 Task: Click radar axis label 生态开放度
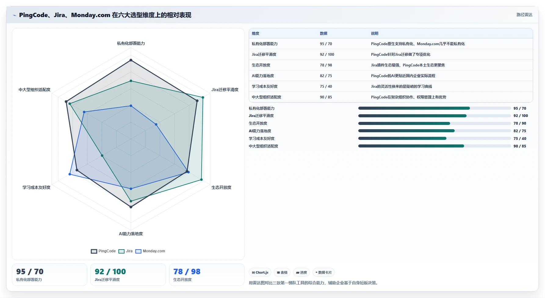221,187
